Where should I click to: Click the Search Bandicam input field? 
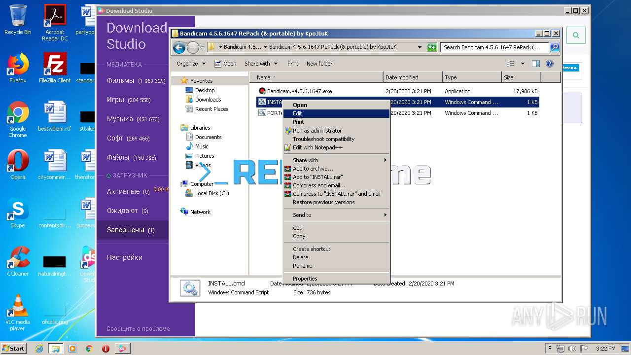[x=494, y=47]
